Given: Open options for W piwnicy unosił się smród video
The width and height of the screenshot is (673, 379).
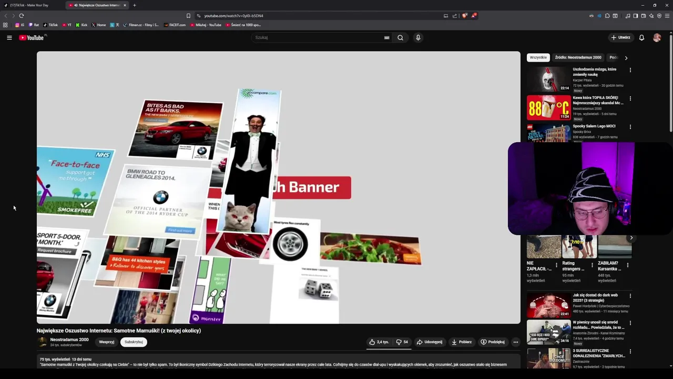Looking at the screenshot, I should pos(630,323).
